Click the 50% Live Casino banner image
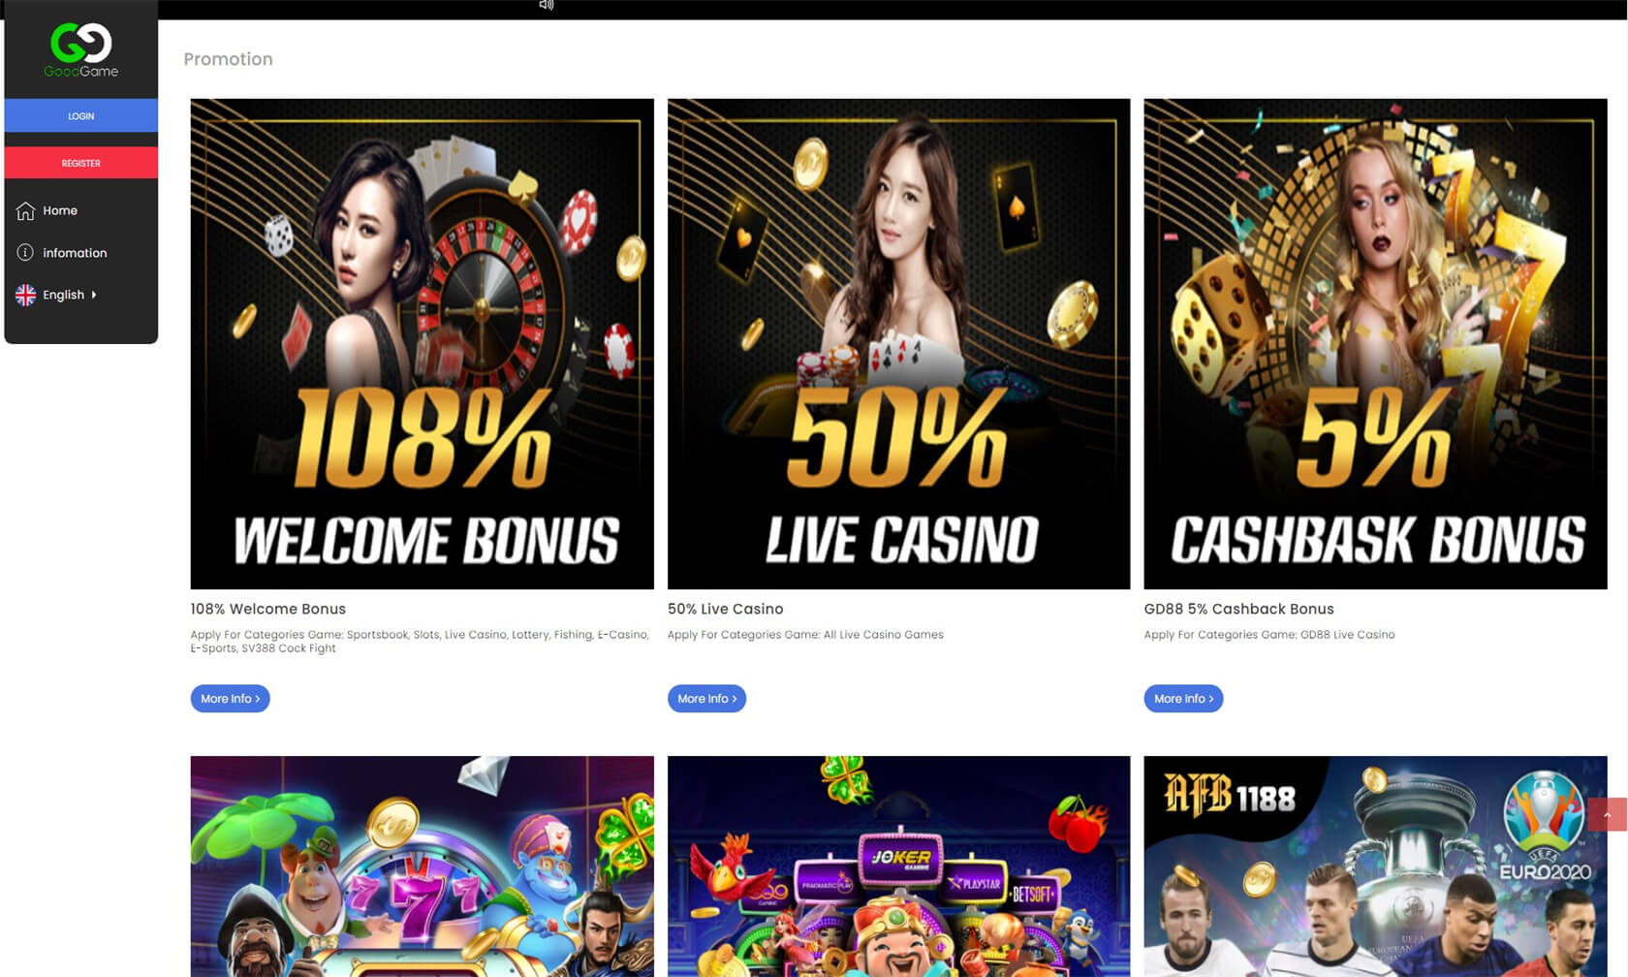1628x977 pixels. pyautogui.click(x=898, y=344)
